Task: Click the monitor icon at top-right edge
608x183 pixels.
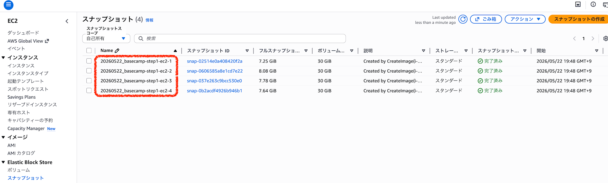Action: 578,4
